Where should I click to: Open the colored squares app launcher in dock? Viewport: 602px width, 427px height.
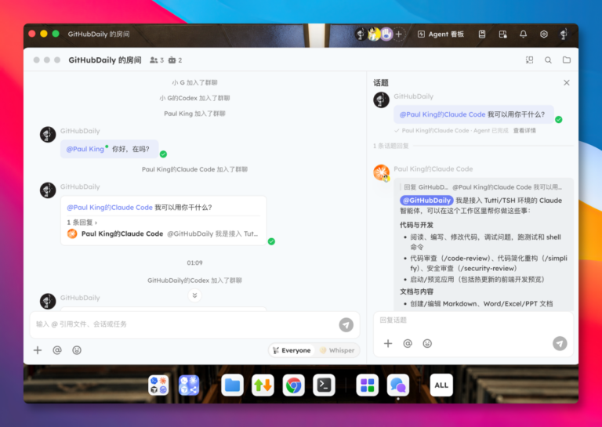point(368,385)
